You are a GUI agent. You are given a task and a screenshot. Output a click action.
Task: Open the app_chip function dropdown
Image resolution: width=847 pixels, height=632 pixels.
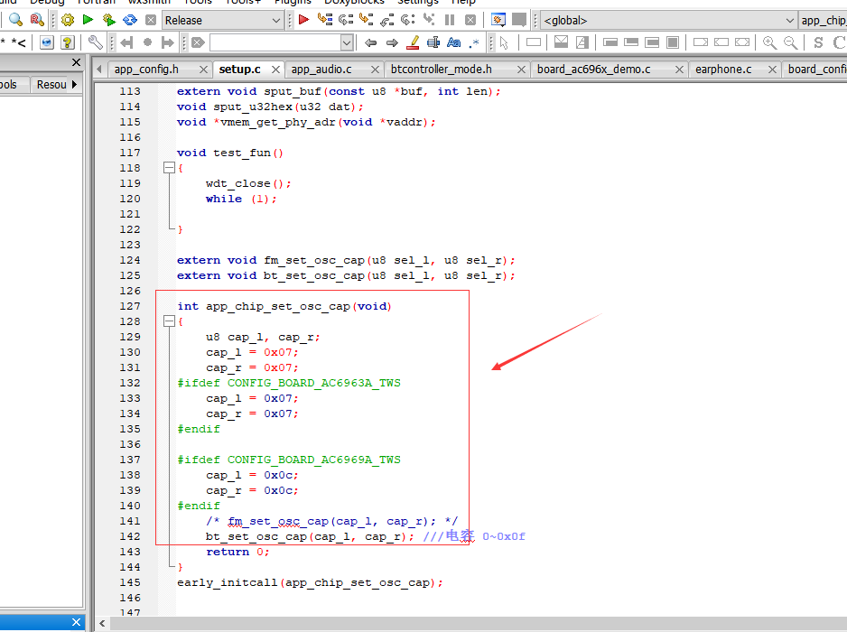coord(823,21)
